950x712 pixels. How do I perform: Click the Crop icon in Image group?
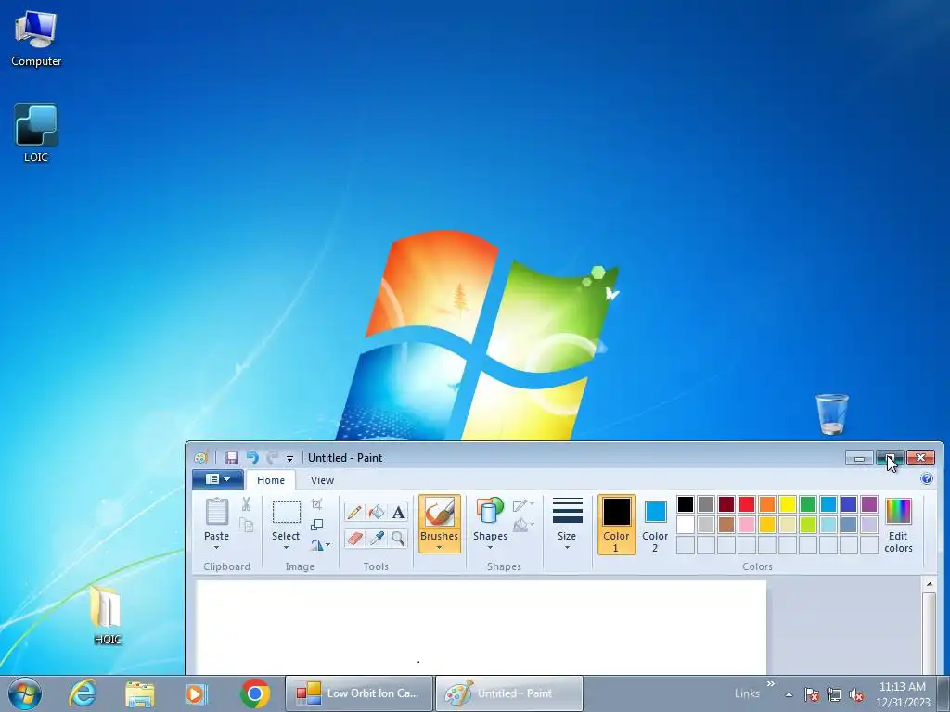317,504
